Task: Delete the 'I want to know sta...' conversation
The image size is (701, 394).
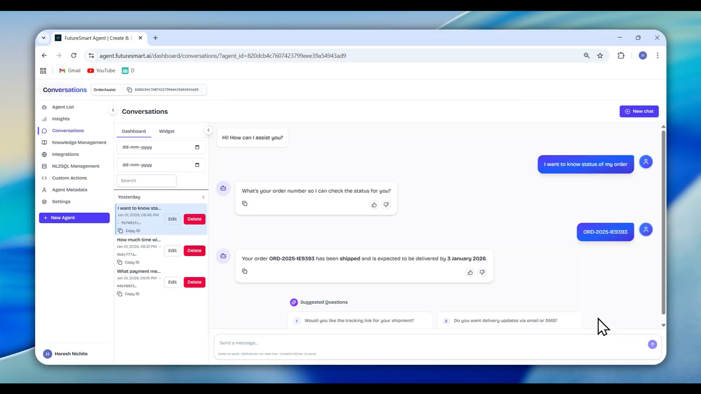Action: (x=194, y=219)
